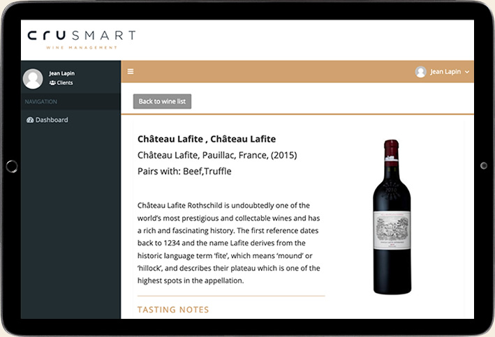Click the hamburger menu icon
The image size is (495, 337).
pos(131,71)
